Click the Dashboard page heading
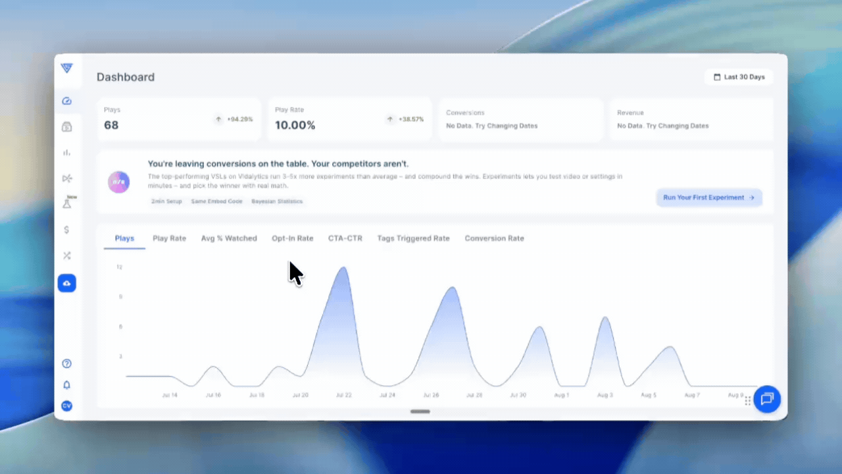Image resolution: width=842 pixels, height=474 pixels. coord(126,77)
